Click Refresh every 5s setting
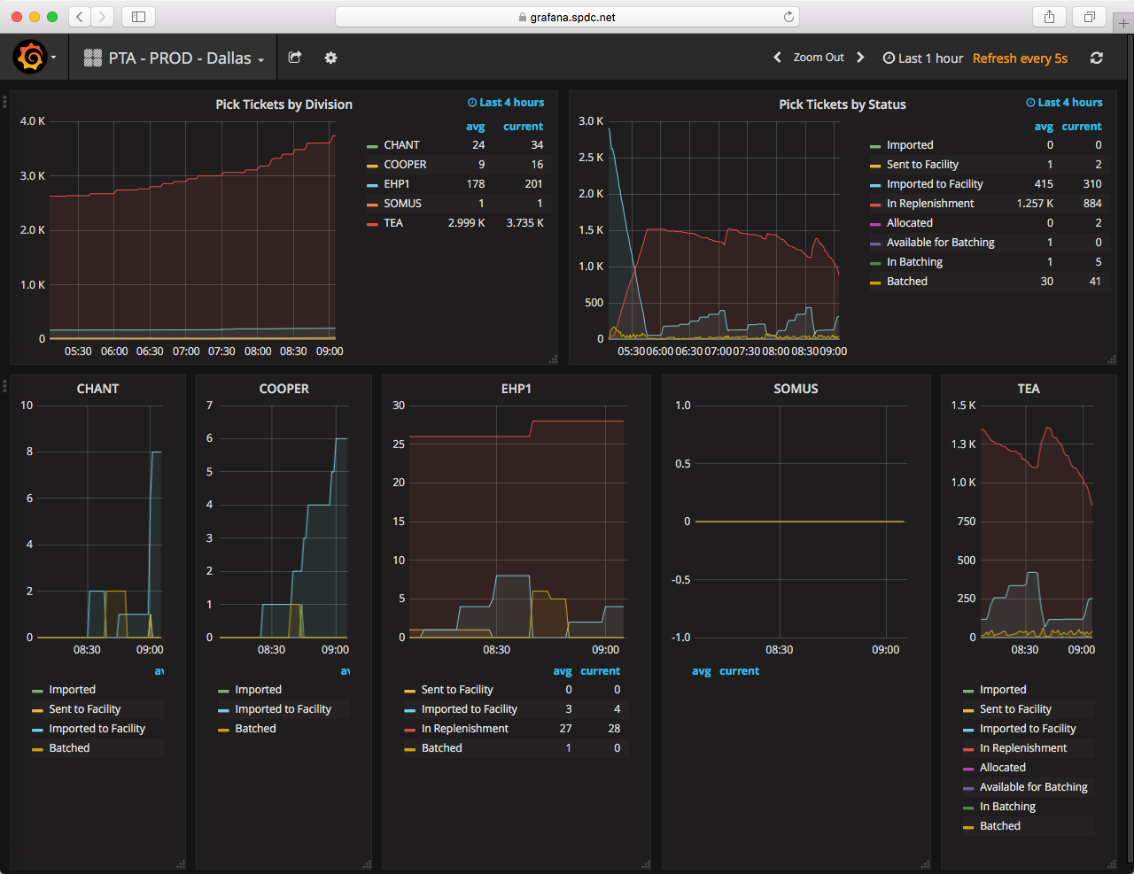 pyautogui.click(x=1020, y=58)
